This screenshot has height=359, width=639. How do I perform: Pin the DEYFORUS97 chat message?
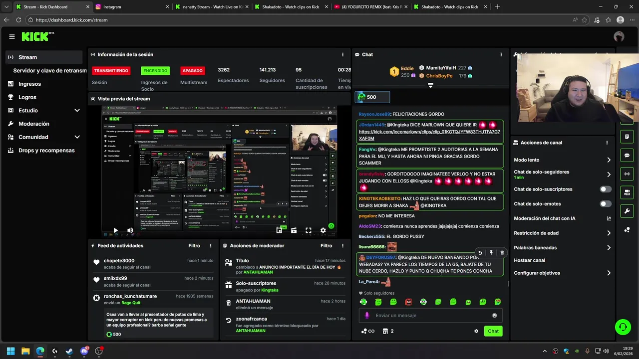[x=491, y=253]
